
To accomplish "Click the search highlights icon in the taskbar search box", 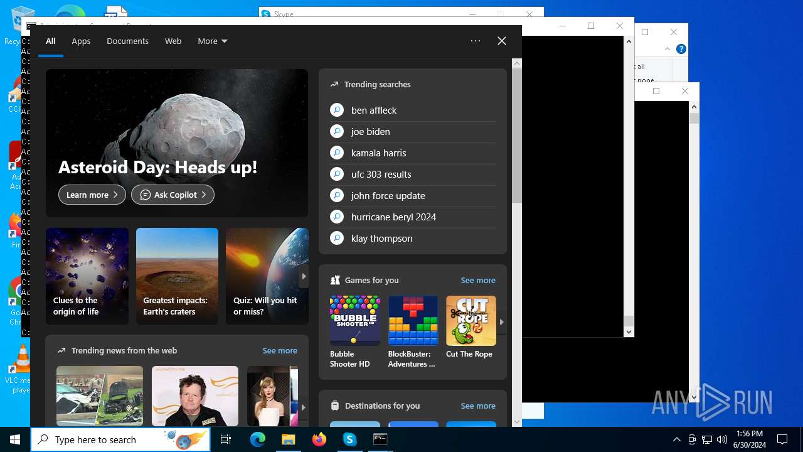I will pos(186,439).
